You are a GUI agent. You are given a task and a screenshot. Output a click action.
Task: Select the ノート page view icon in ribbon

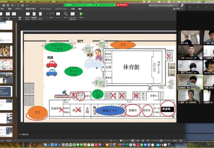(14, 15)
